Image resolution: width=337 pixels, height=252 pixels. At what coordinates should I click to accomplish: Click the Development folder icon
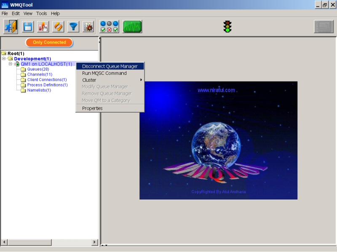pyautogui.click(x=10, y=58)
